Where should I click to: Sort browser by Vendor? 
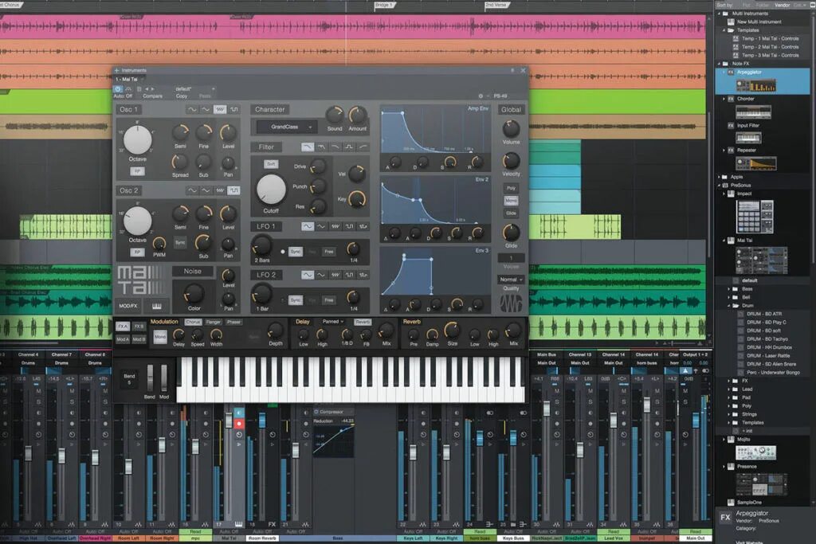pos(783,5)
